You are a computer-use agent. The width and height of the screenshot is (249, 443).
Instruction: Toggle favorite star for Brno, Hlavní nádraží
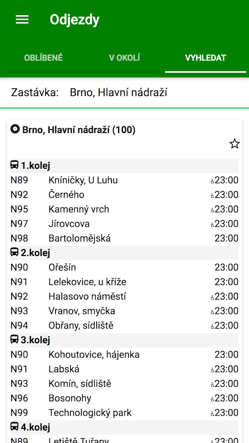(x=234, y=144)
